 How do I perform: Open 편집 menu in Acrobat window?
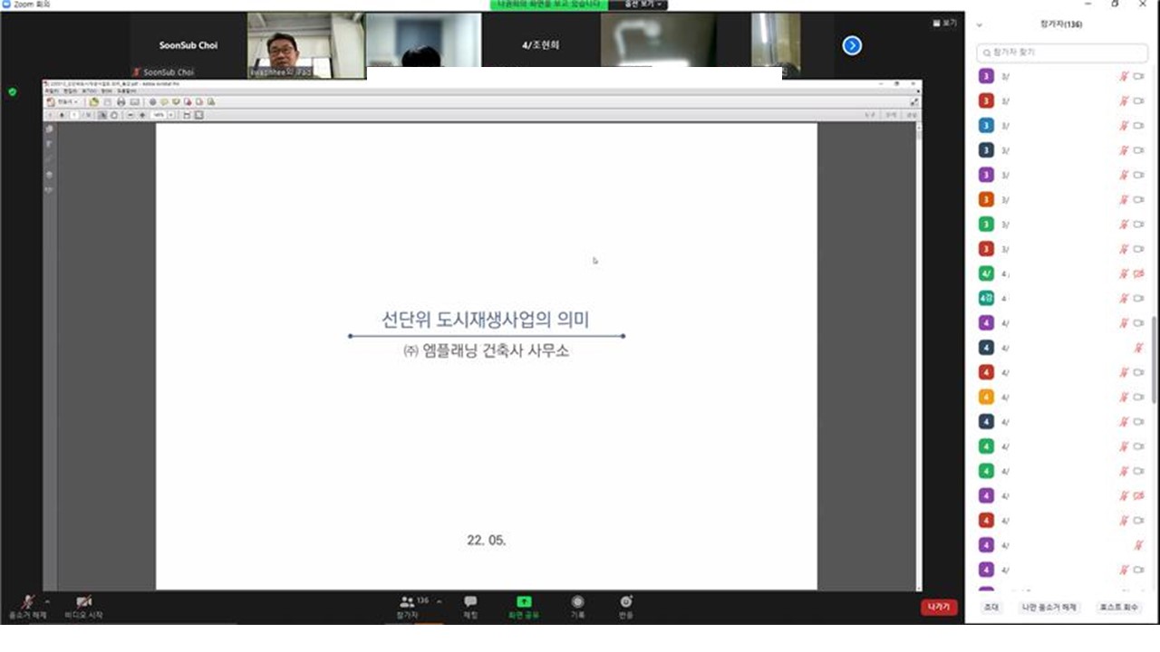click(70, 91)
